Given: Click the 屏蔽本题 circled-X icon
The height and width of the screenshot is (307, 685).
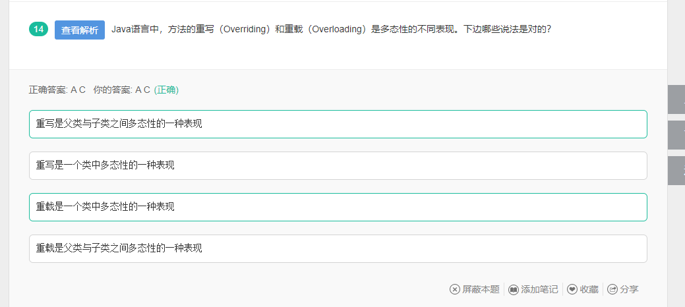Looking at the screenshot, I should pos(455,289).
